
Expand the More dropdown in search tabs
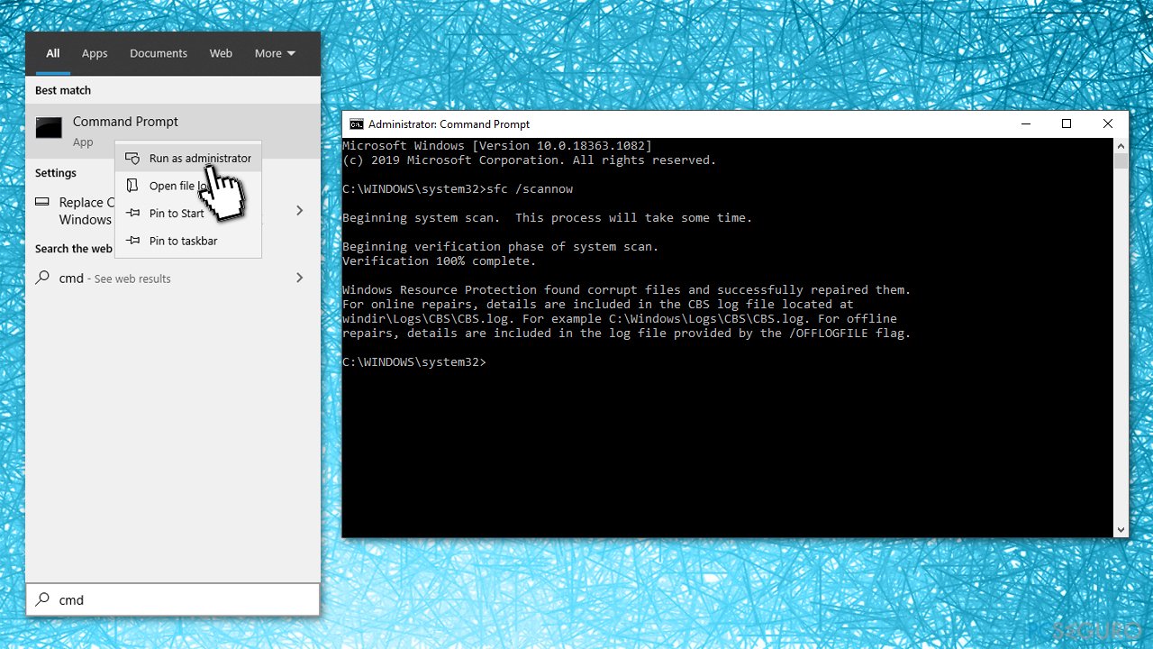click(275, 53)
